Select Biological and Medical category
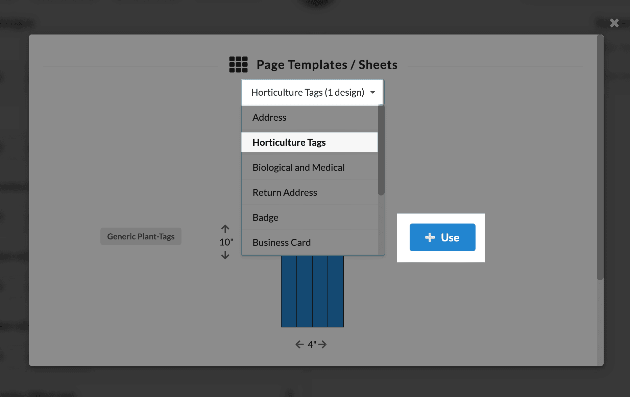Image resolution: width=630 pixels, height=397 pixels. pyautogui.click(x=298, y=167)
